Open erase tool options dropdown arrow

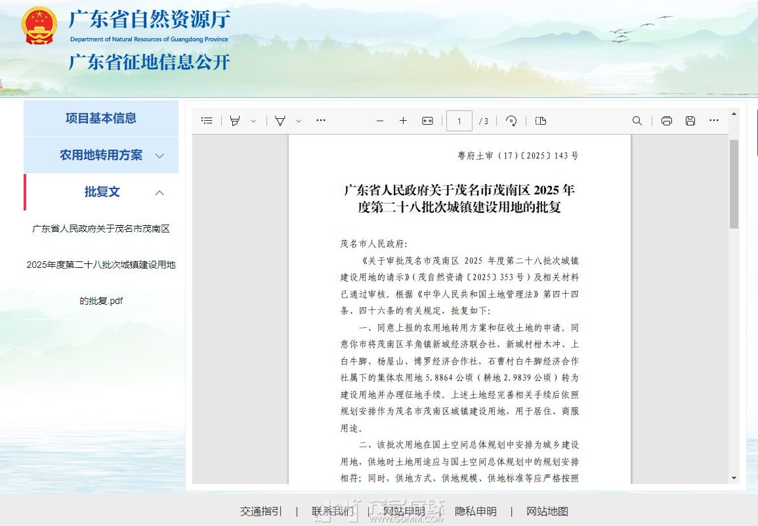299,121
